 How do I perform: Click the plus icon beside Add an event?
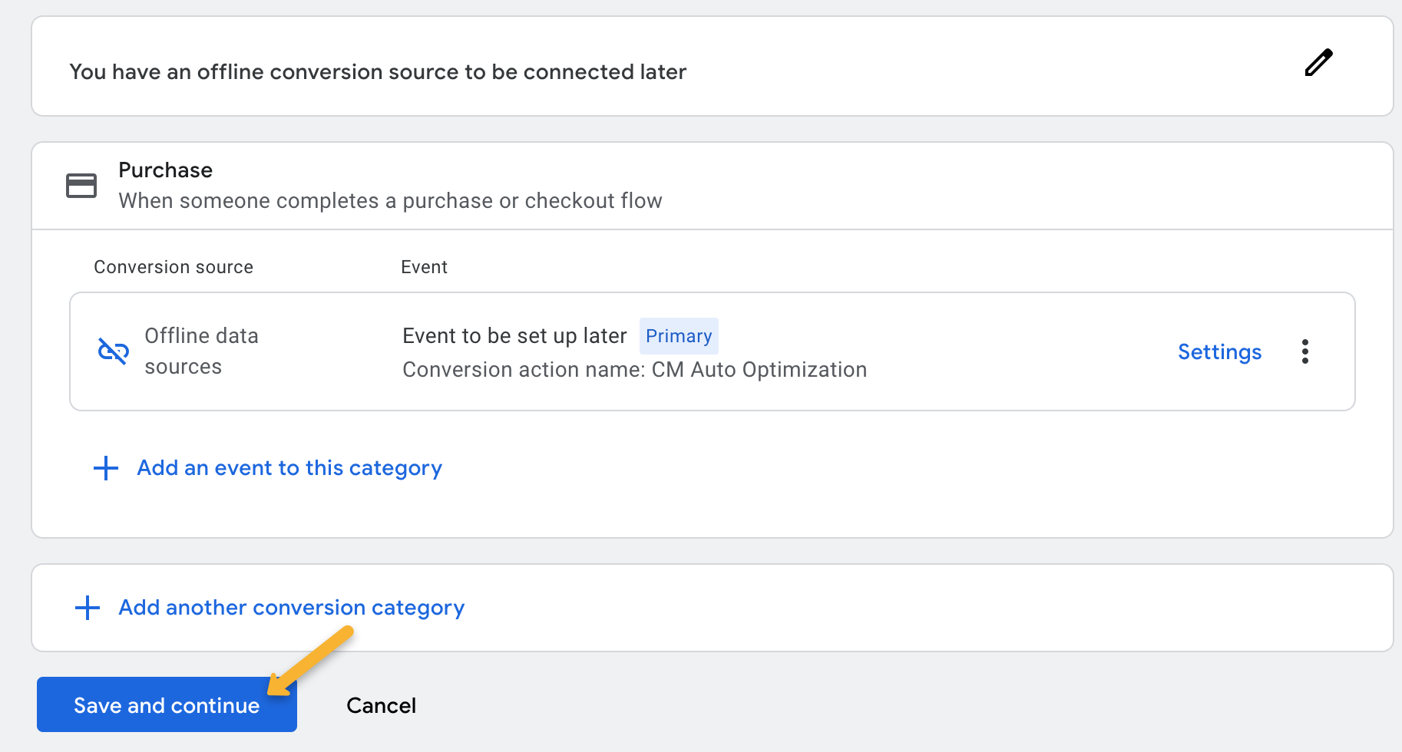point(106,468)
